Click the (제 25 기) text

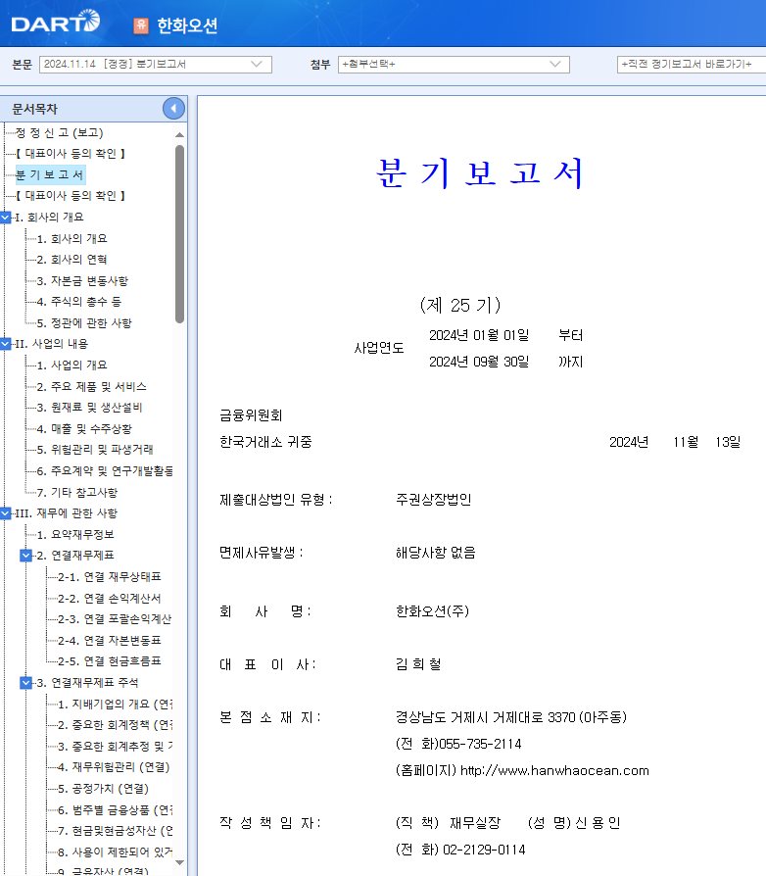coord(460,305)
